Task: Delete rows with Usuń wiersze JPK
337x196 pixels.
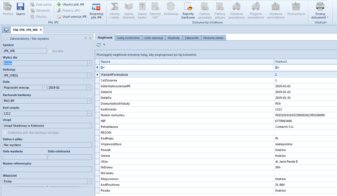Action: point(72,17)
